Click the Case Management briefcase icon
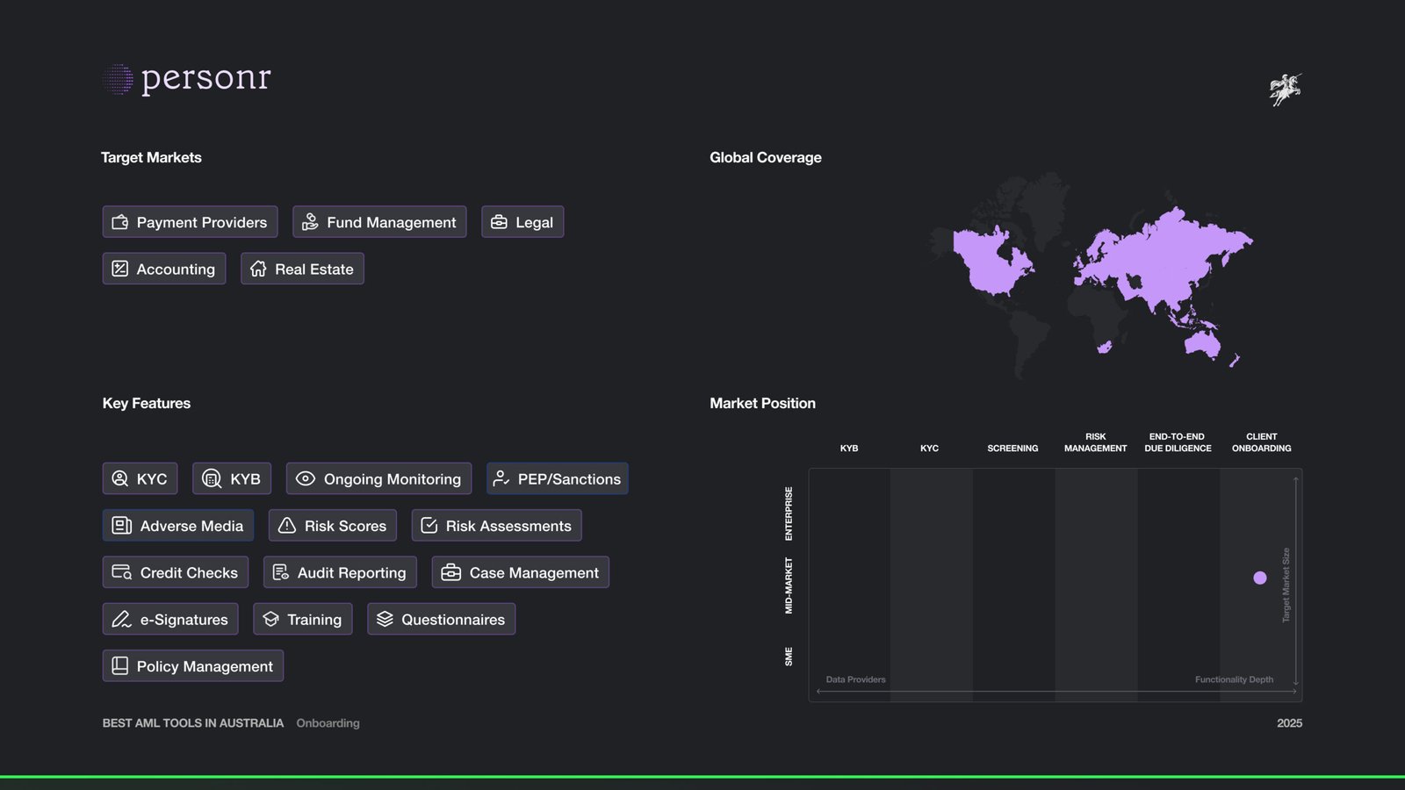Viewport: 1405px width, 790px height. click(451, 572)
